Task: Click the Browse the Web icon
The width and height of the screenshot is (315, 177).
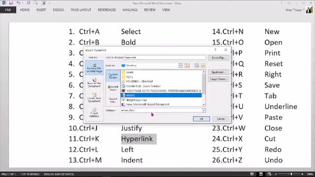Action: pos(197,65)
